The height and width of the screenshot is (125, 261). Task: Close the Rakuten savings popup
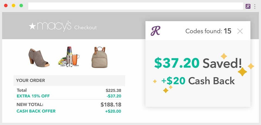tap(240, 31)
